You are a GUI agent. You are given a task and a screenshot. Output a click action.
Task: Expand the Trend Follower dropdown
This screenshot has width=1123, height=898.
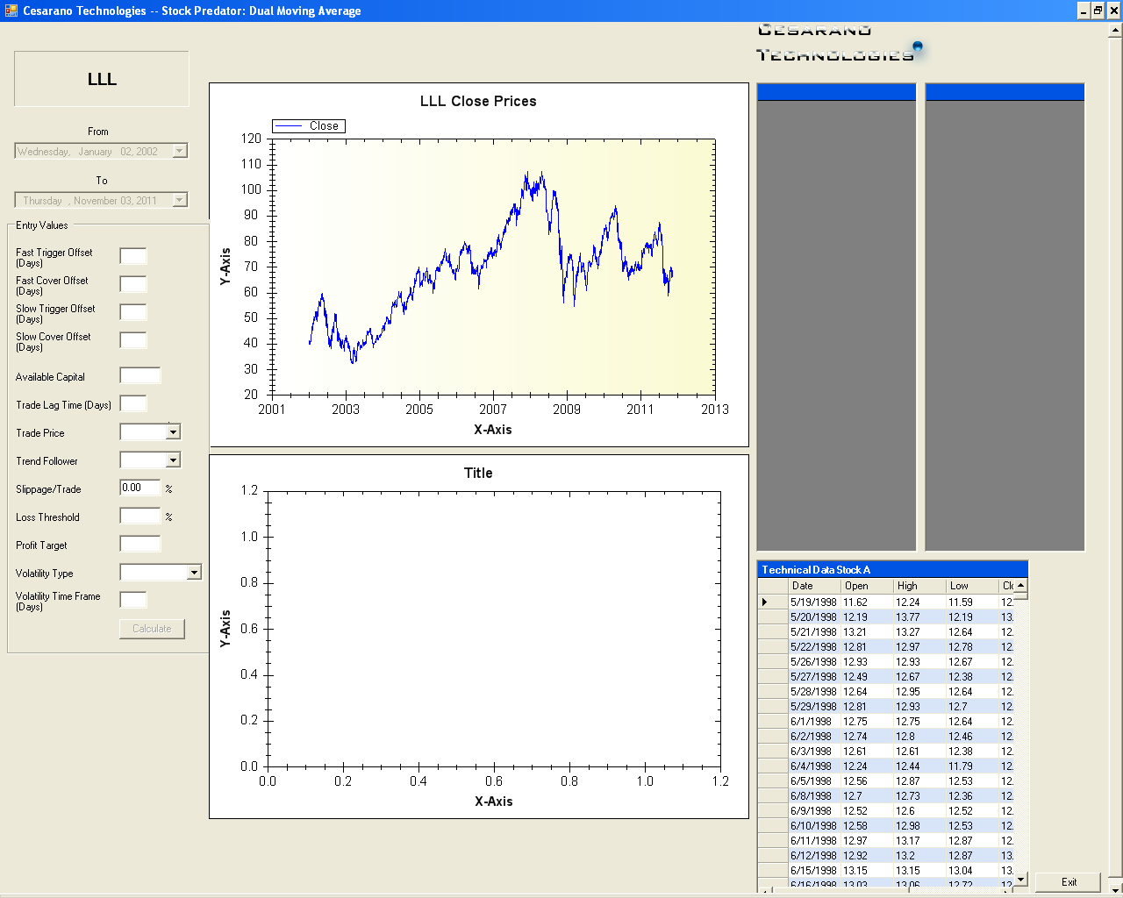tap(173, 460)
